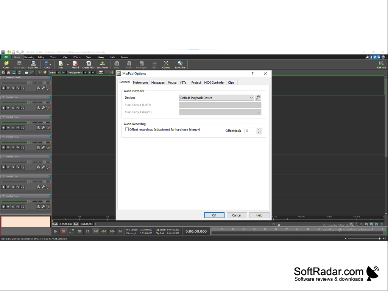Click the Create MIDI icon
388x291 pixels.
coord(88,65)
